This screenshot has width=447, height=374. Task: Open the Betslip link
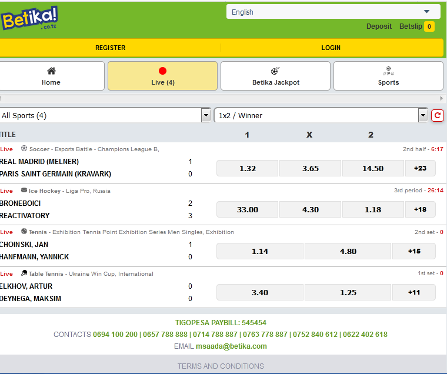411,26
